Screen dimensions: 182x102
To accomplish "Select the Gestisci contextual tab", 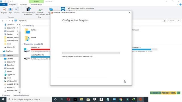I will [x=36, y=1].
